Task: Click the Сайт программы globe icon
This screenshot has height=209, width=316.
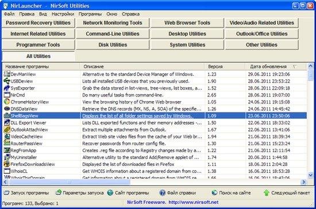Action: 110,193
